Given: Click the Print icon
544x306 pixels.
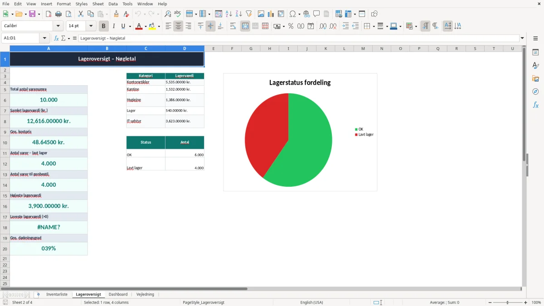Looking at the screenshot, I should [x=58, y=14].
